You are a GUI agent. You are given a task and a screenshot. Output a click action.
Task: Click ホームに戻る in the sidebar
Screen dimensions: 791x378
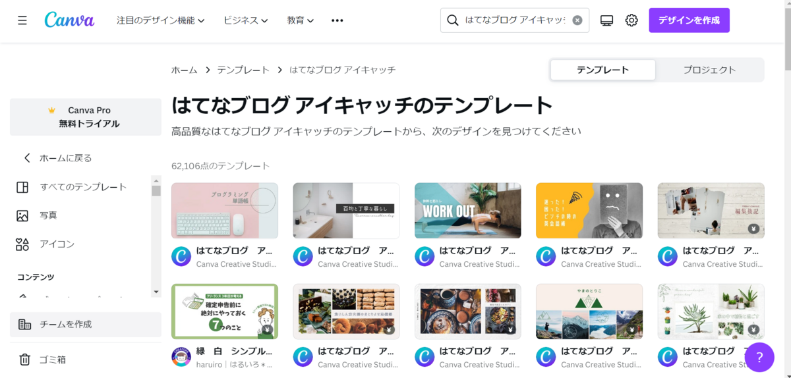point(65,158)
